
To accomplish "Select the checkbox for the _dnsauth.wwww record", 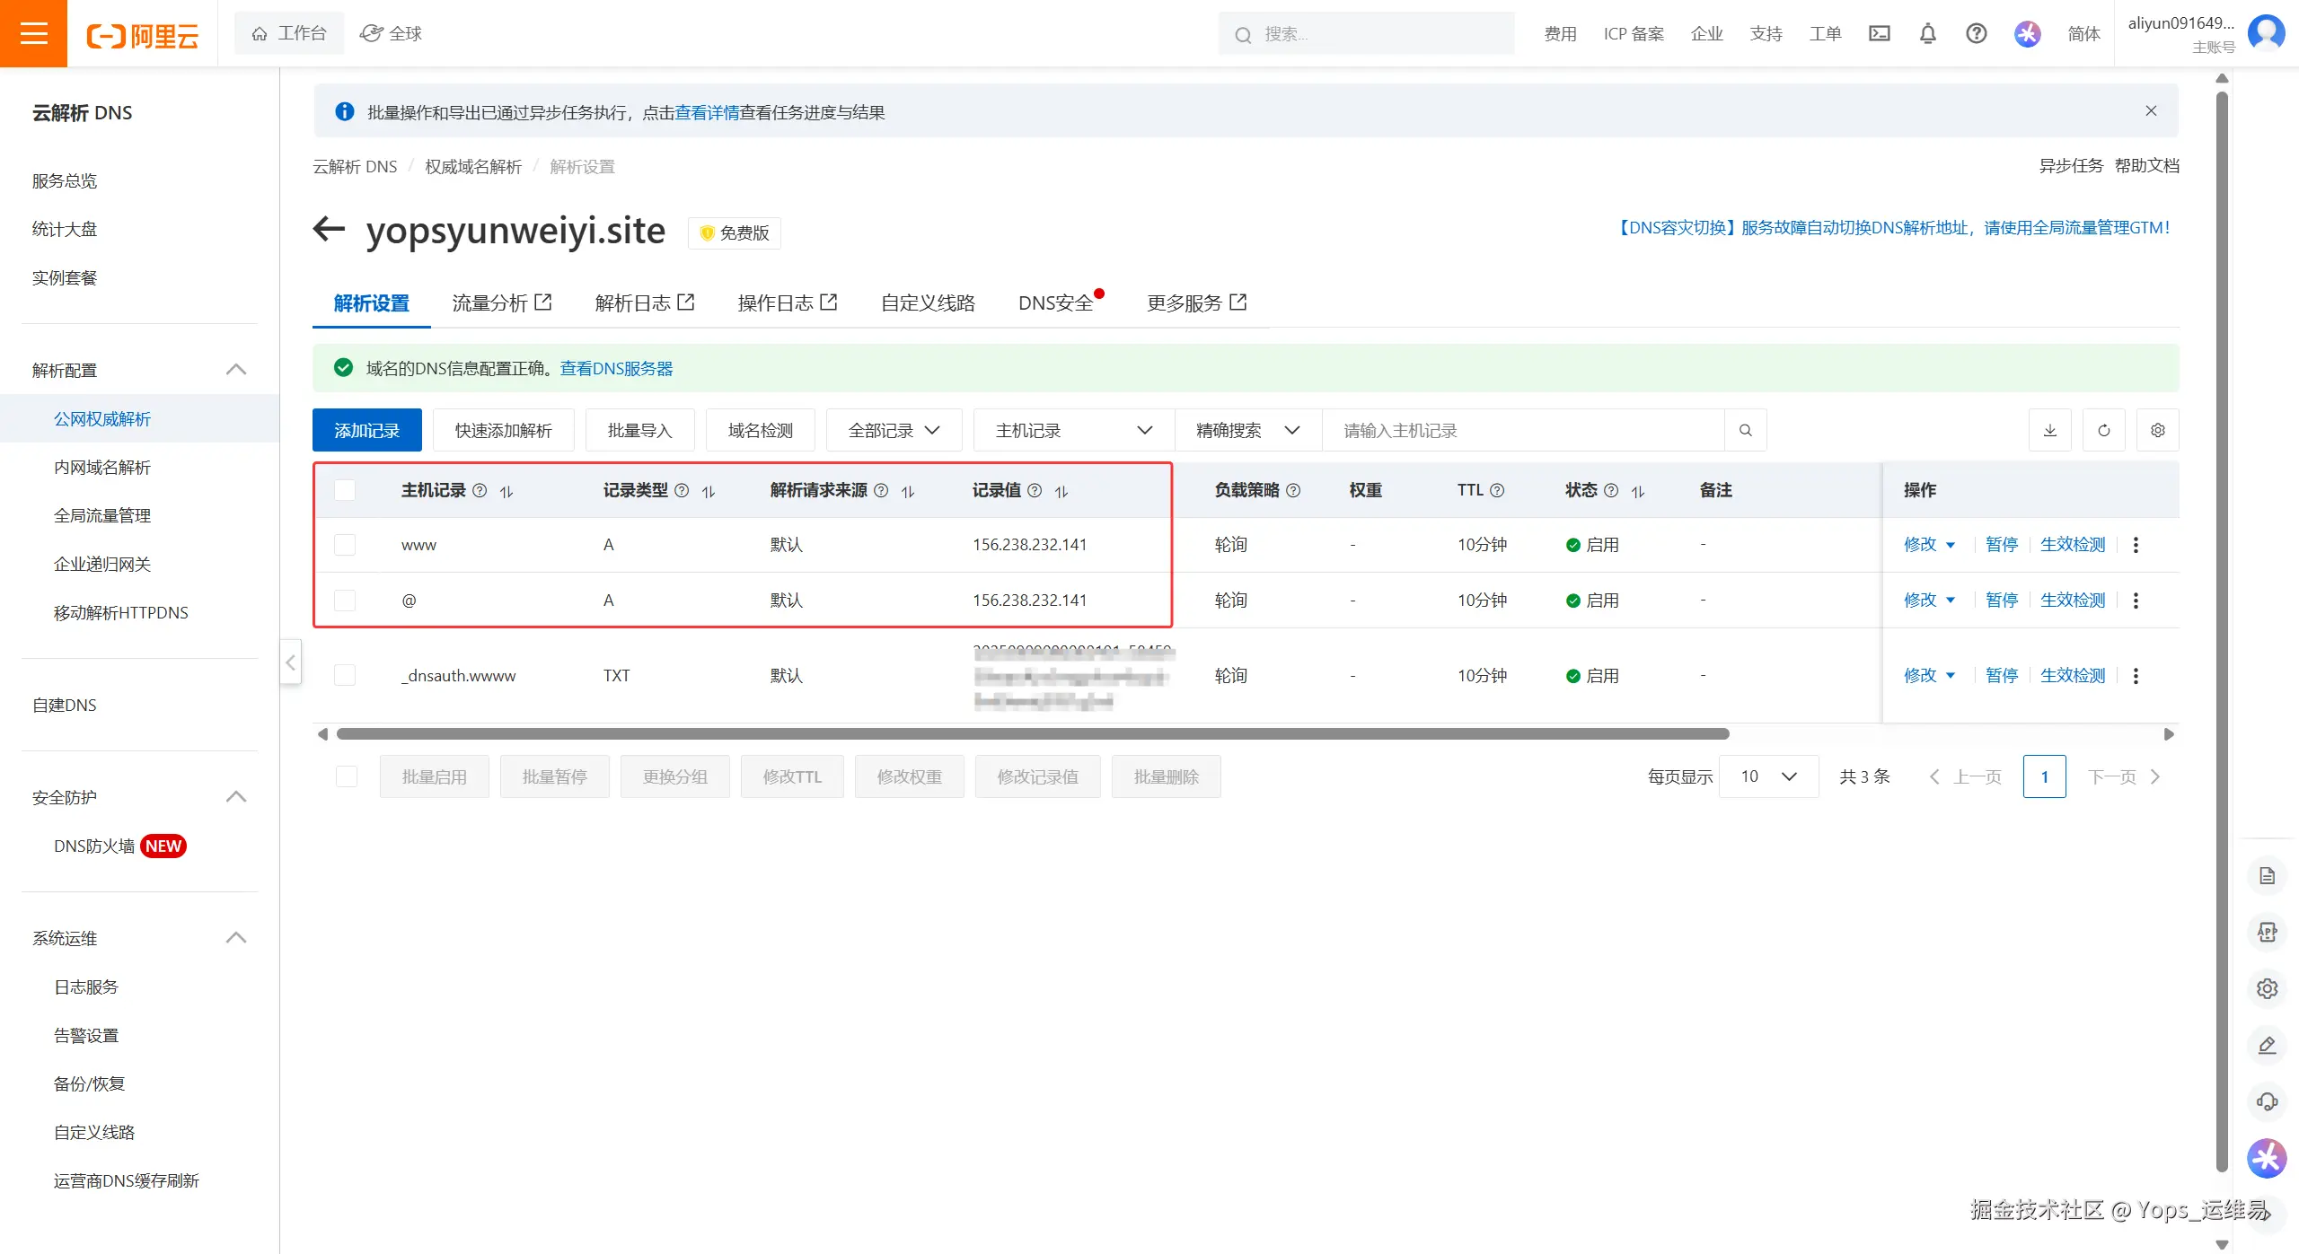I will 345,675.
